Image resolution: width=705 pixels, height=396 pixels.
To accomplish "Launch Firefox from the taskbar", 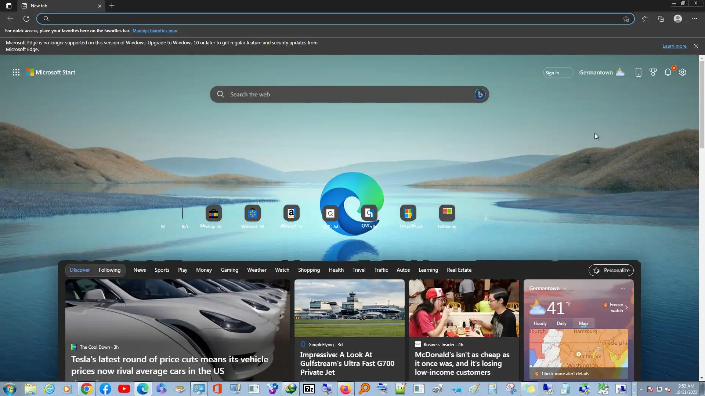I will pyautogui.click(x=346, y=389).
